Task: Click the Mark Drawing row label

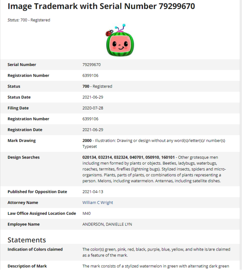Action: pyautogui.click(x=21, y=141)
